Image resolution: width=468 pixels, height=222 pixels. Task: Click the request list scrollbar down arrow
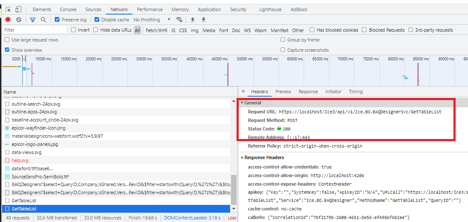234,209
